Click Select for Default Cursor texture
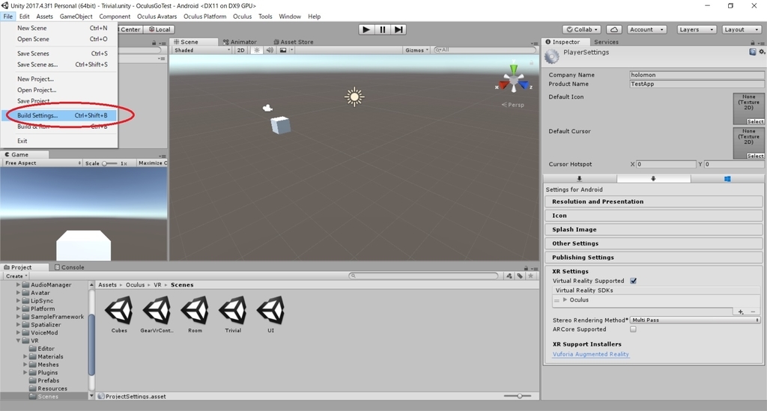 point(755,156)
